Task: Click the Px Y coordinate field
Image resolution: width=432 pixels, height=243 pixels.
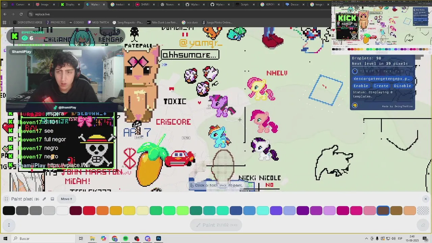Action: [x=399, y=71]
